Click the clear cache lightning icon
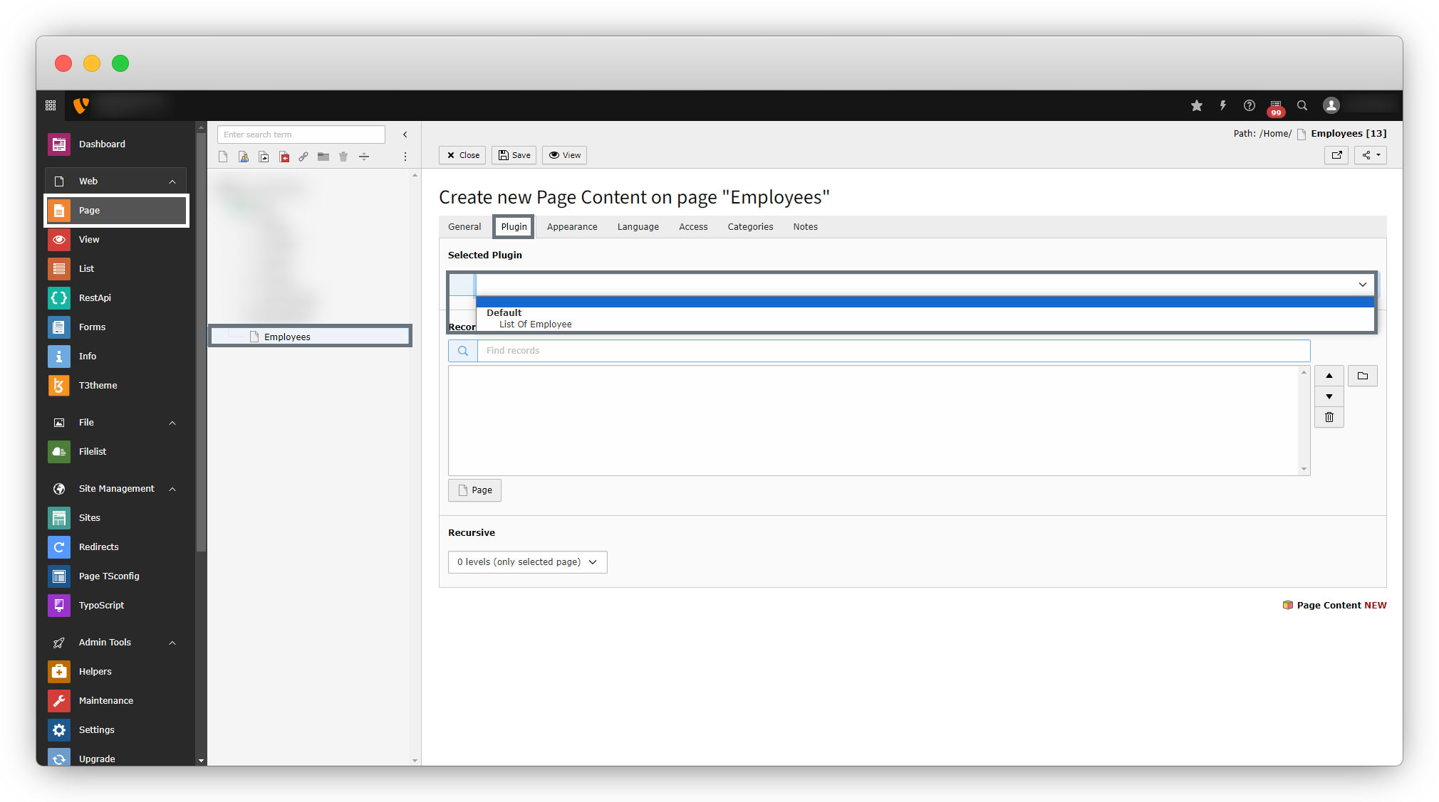Screen dimensions: 1439x802 [x=1223, y=105]
